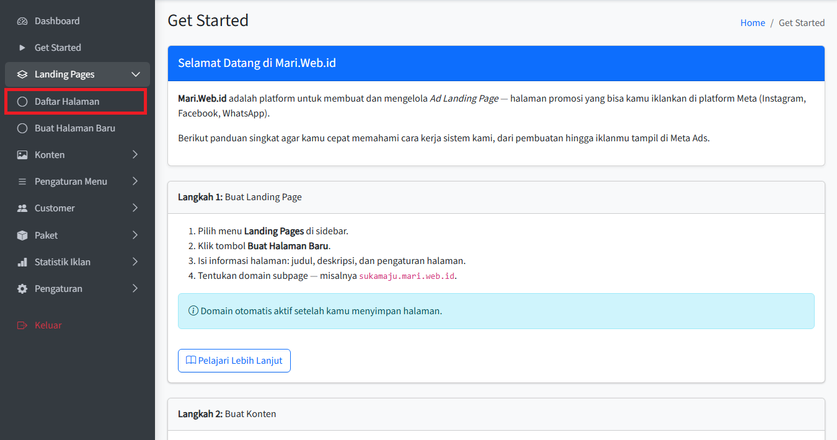Click the Get Started play icon
837x440 pixels.
pos(22,48)
